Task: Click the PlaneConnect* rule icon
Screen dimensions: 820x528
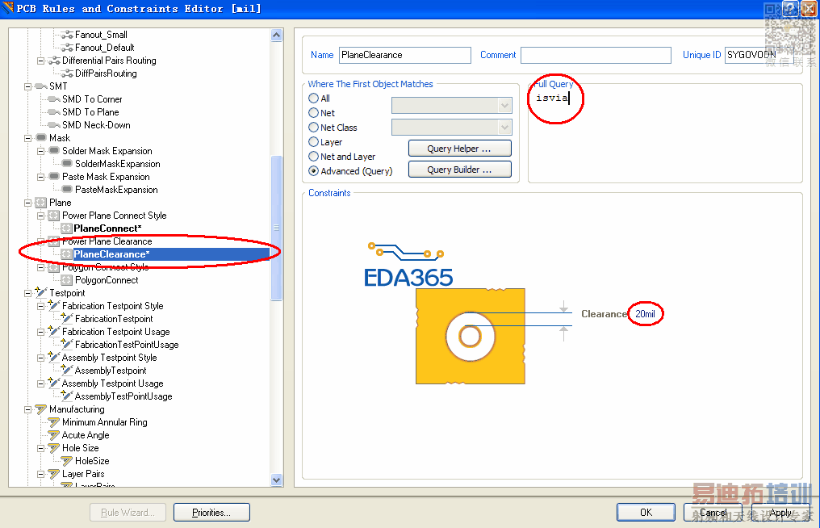Action: pos(66,228)
